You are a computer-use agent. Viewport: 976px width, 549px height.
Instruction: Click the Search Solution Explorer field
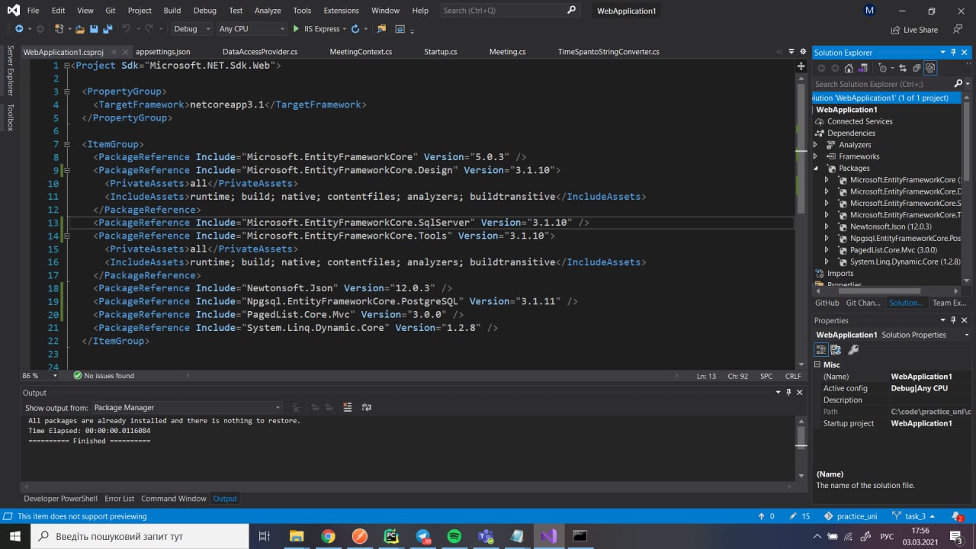click(882, 84)
